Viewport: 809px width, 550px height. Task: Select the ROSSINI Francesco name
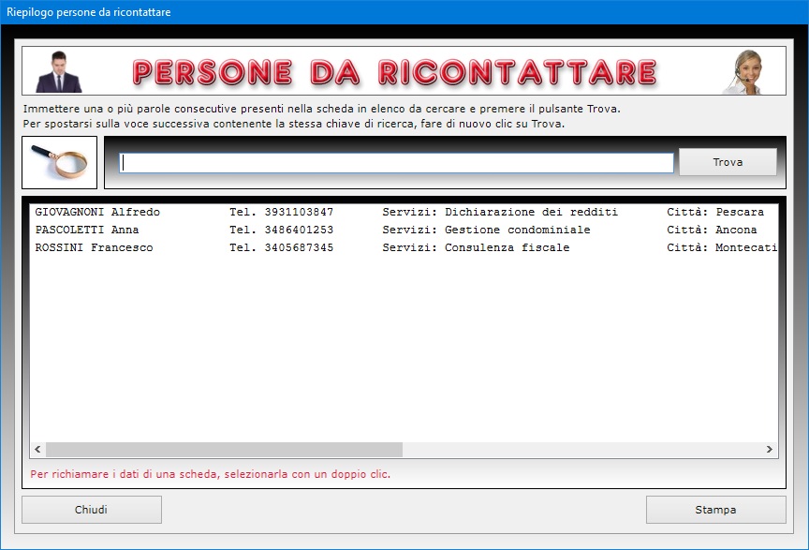[x=94, y=247]
